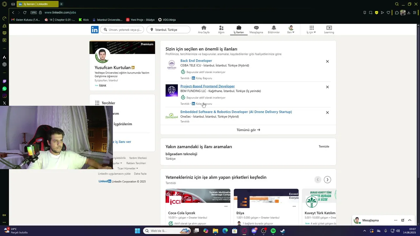Click the Tümünü gör button

tap(248, 130)
